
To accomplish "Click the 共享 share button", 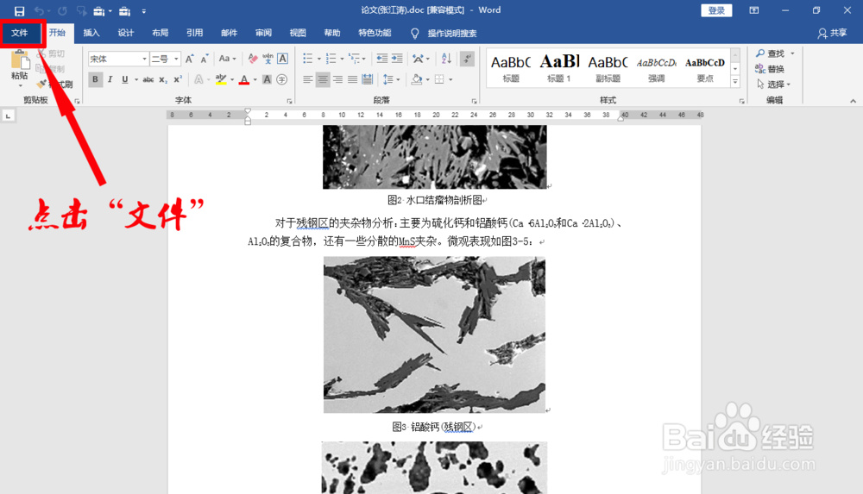I will pyautogui.click(x=832, y=34).
